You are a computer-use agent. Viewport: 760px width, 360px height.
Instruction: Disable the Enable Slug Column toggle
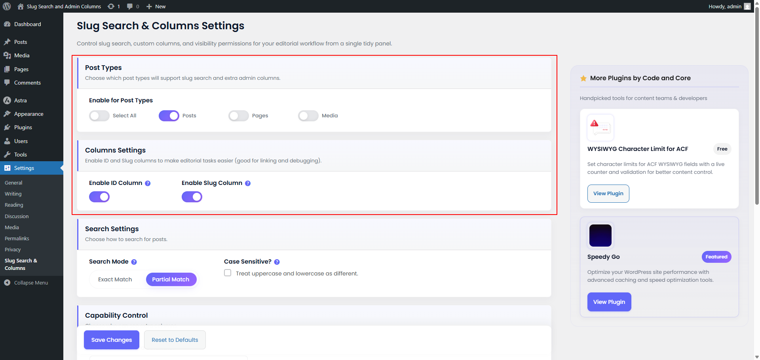pos(192,196)
